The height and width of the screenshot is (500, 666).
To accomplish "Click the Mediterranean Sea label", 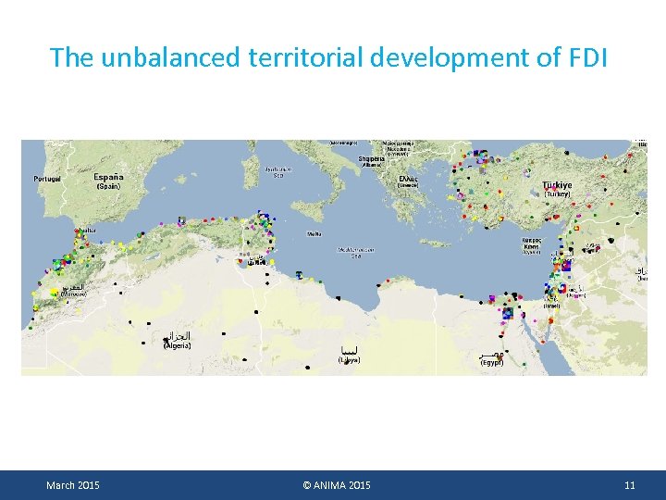I will pos(356,253).
